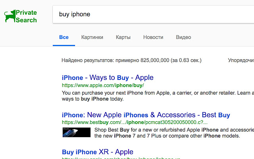Switch to the Картинки tab
The width and height of the screenshot is (254, 159).
click(x=92, y=37)
